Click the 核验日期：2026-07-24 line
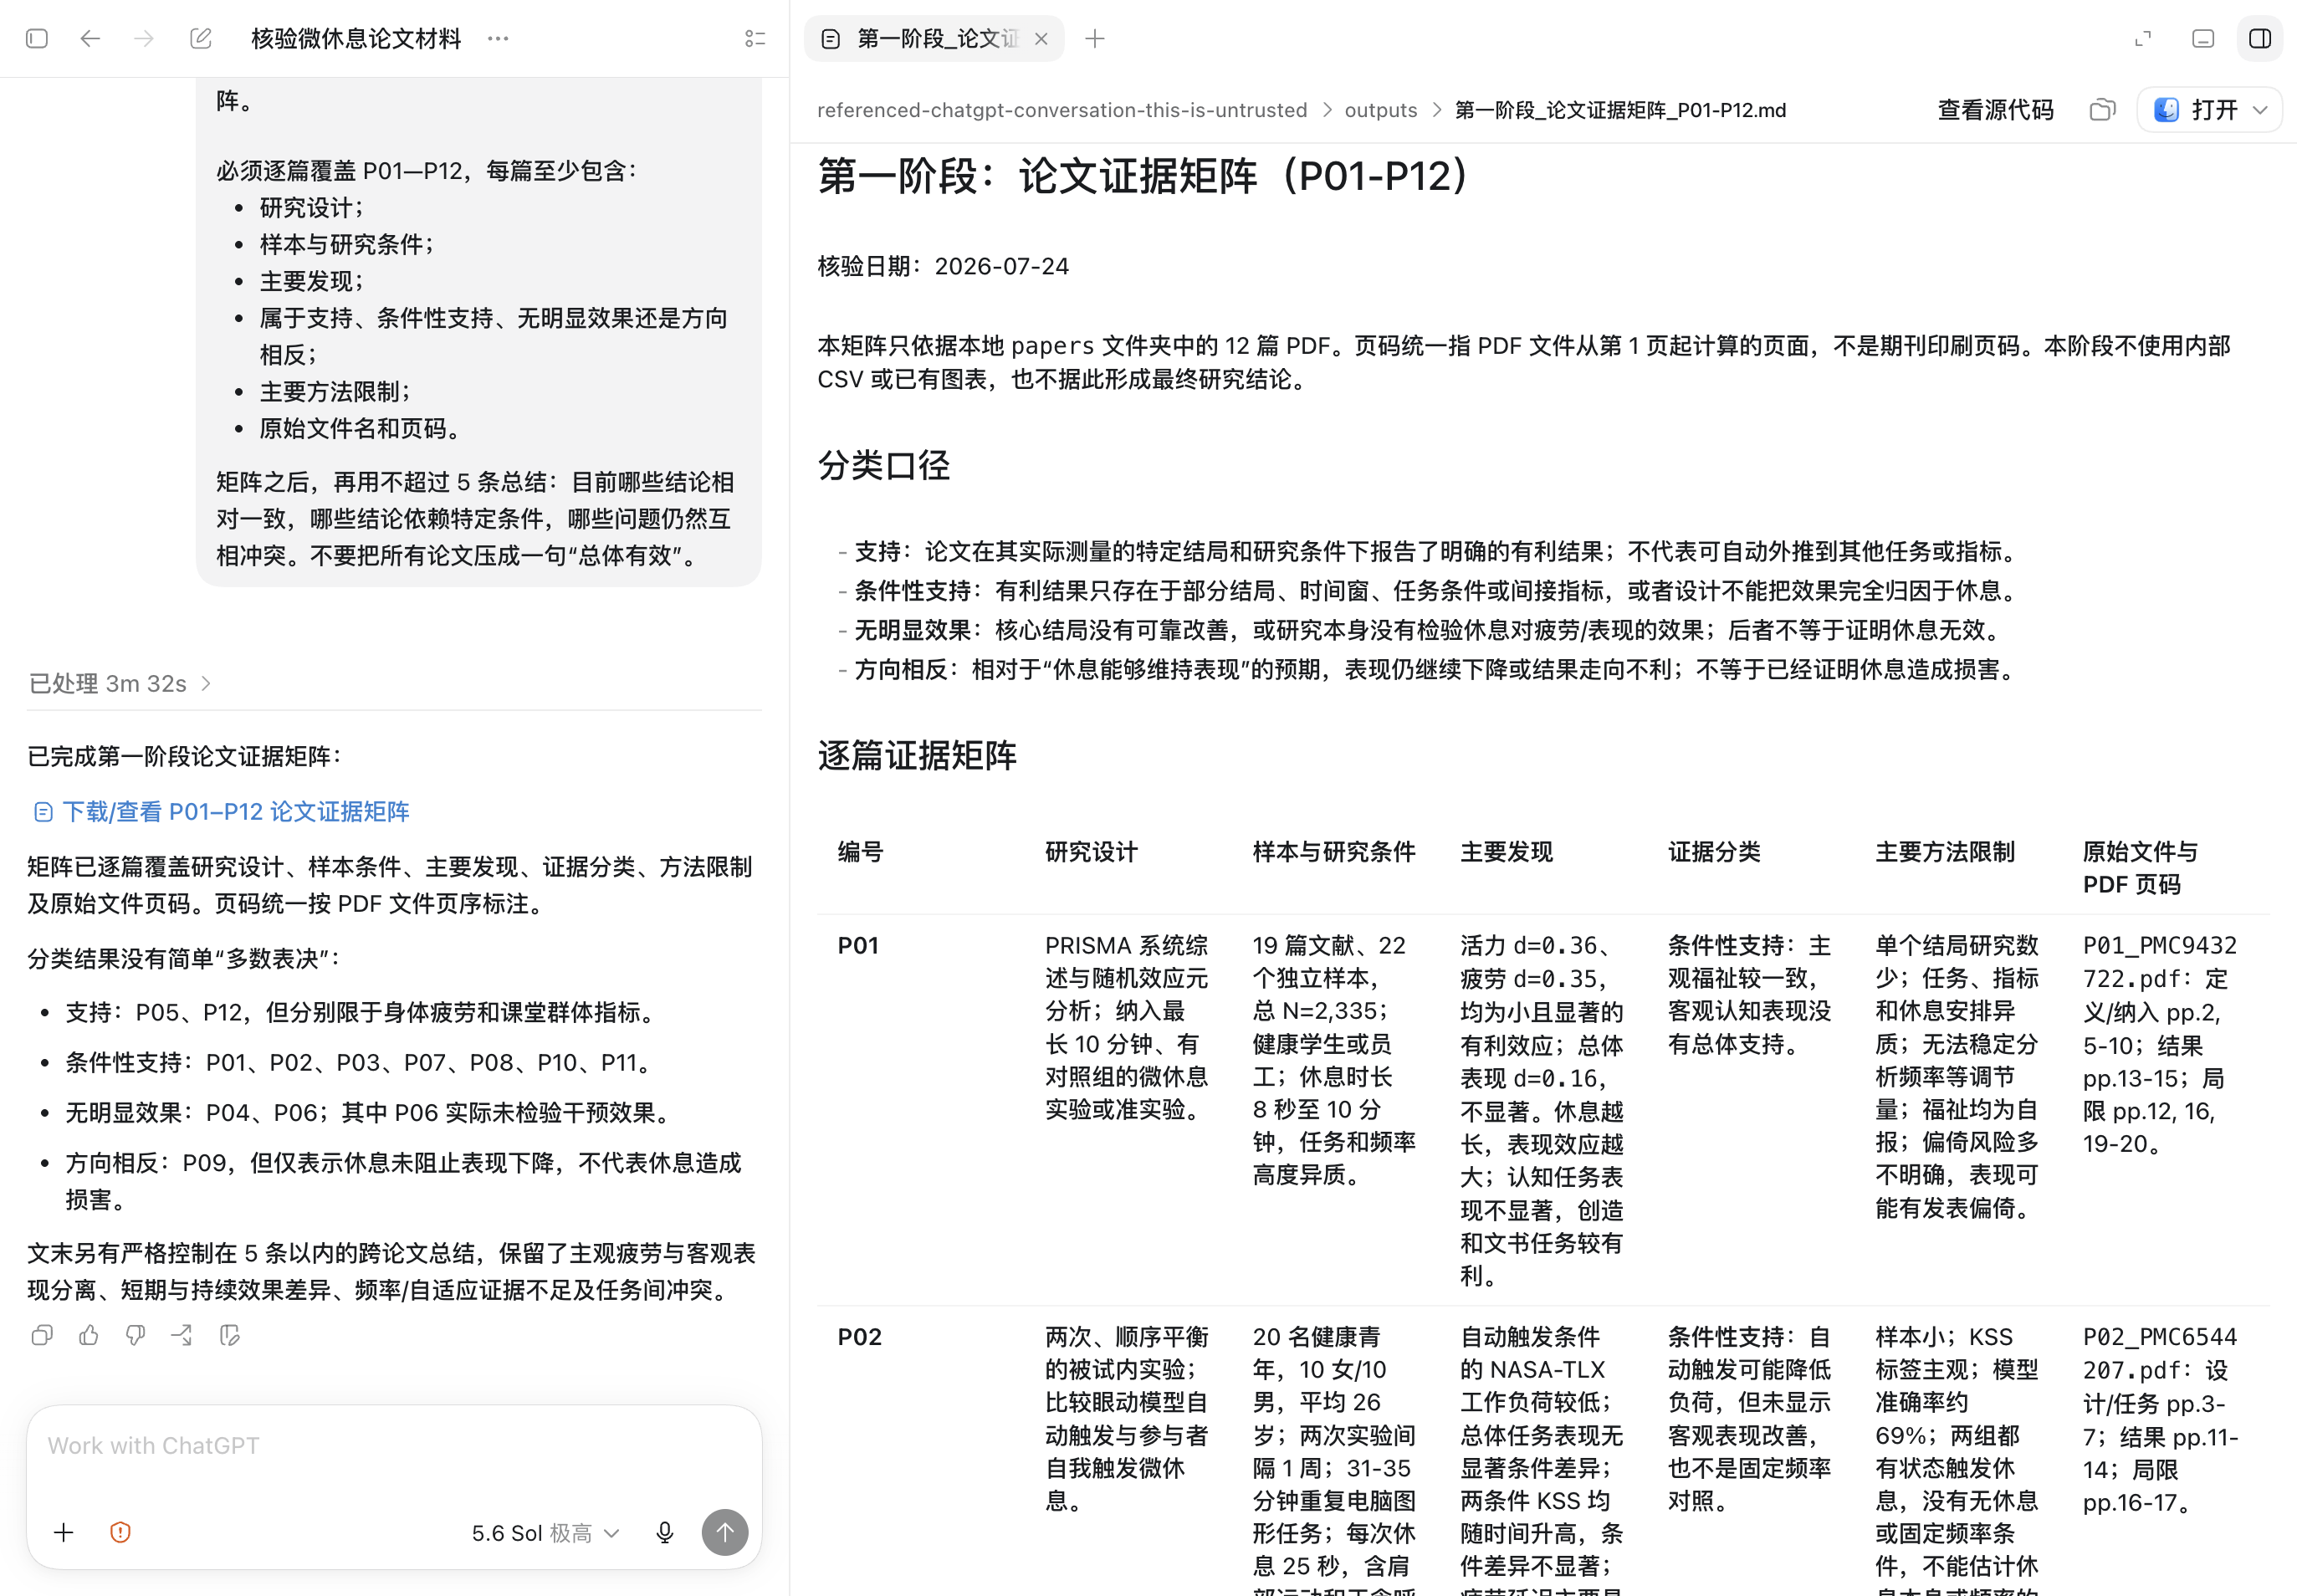This screenshot has width=2297, height=1596. pos(943,266)
